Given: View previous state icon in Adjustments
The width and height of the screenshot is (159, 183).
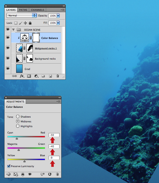Looking at the screenshot, I should [43, 174].
